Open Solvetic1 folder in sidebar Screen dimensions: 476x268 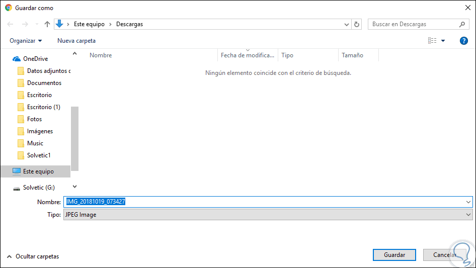[39, 155]
